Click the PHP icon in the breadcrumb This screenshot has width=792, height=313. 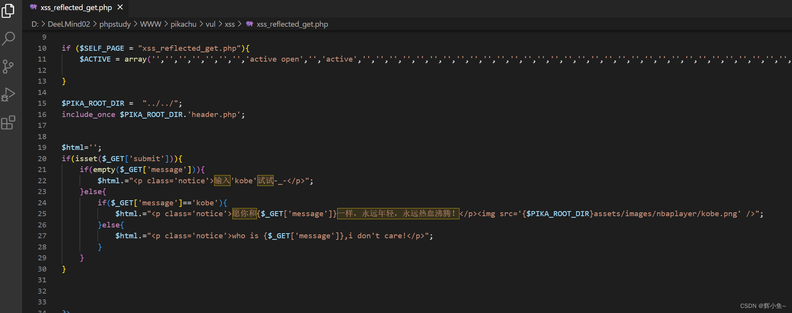[250, 24]
